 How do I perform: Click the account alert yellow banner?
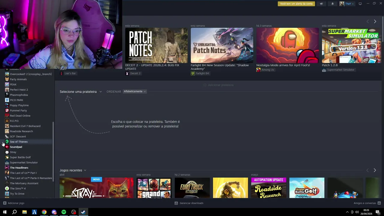coord(296,4)
